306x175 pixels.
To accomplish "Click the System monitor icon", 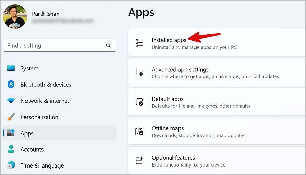I will point(11,68).
